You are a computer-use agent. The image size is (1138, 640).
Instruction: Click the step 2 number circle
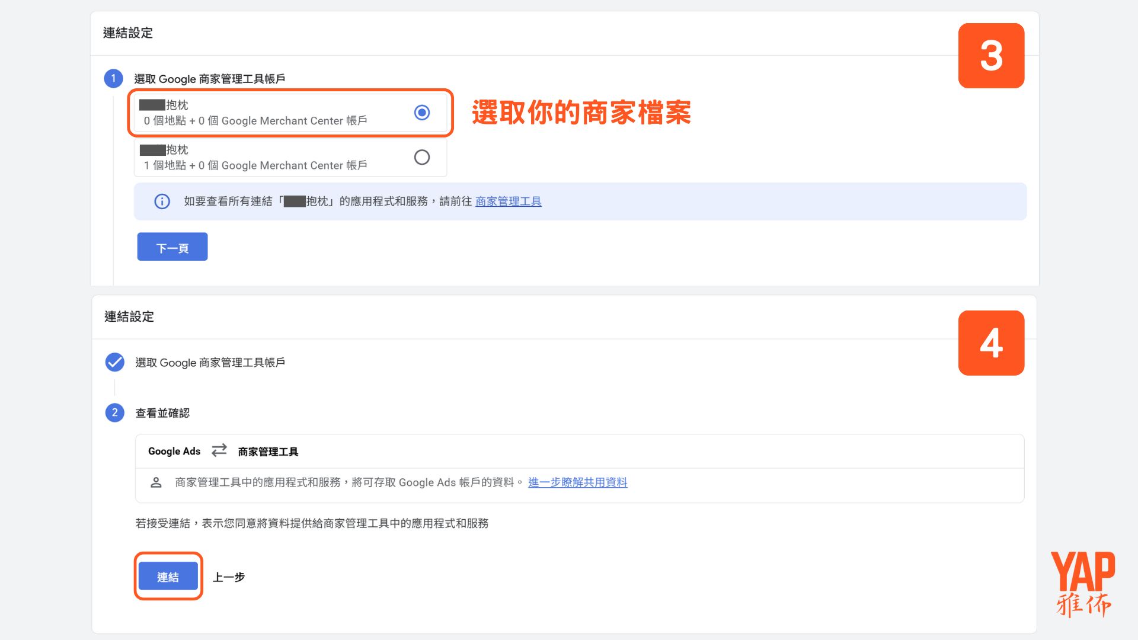[x=114, y=412]
